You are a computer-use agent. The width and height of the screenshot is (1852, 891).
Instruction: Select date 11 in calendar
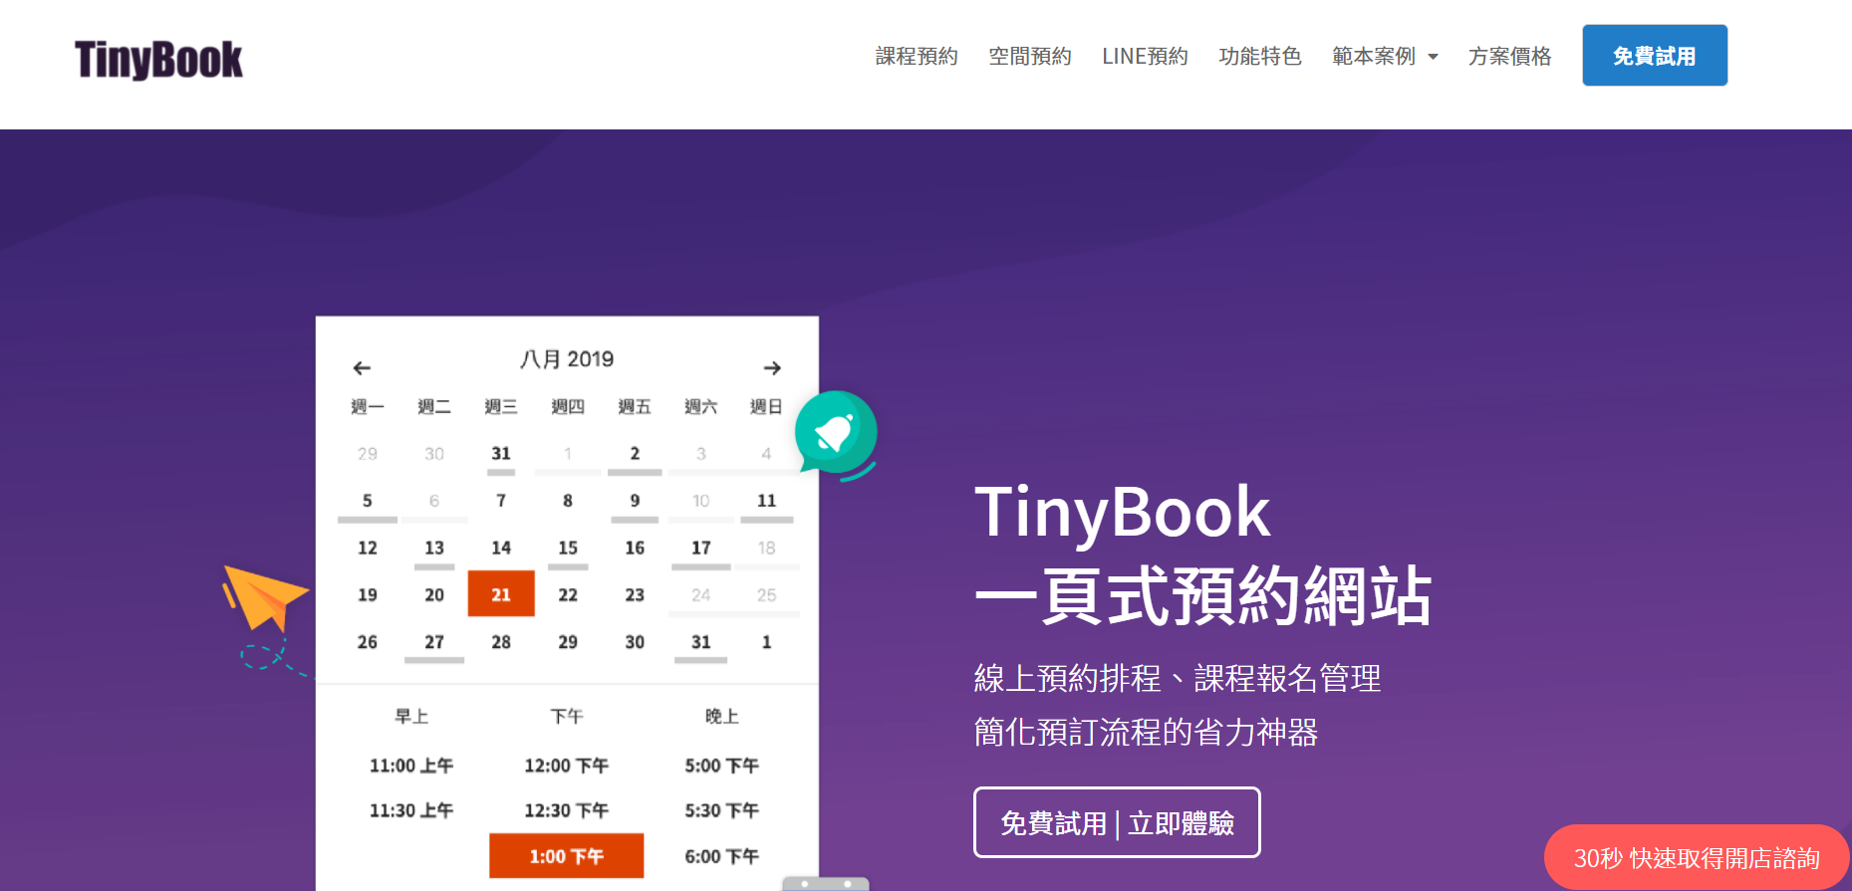tap(766, 501)
